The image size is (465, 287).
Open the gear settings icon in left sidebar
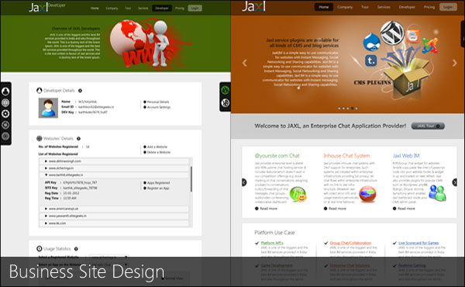click(x=5, y=114)
